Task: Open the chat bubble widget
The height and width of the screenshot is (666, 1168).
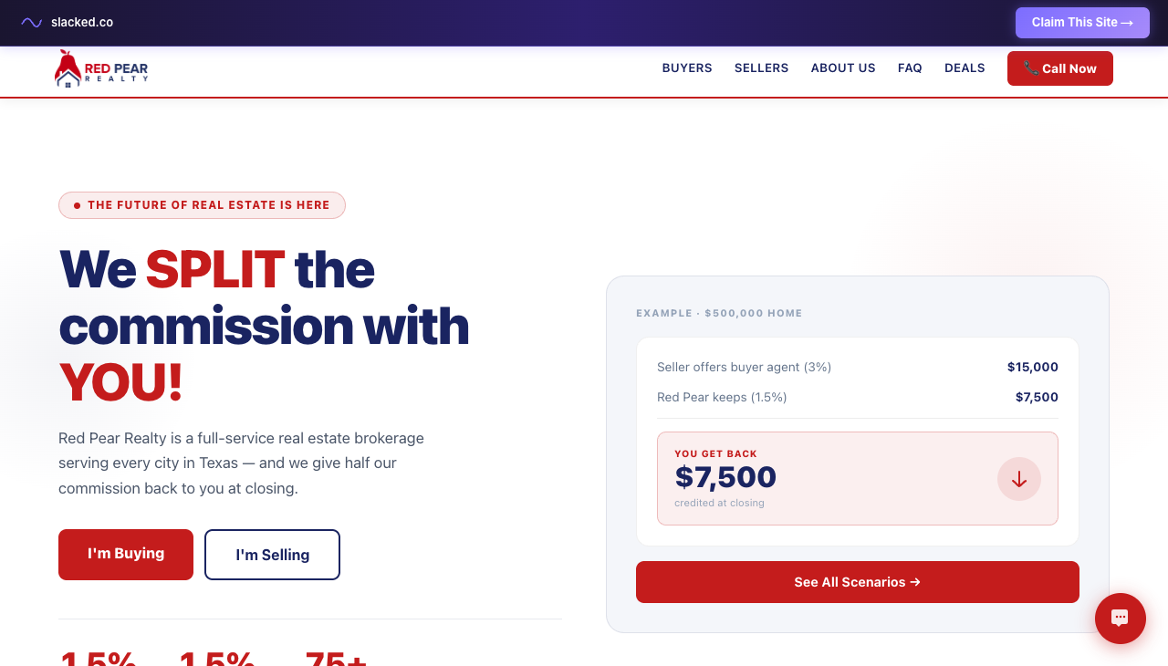Action: point(1120,619)
